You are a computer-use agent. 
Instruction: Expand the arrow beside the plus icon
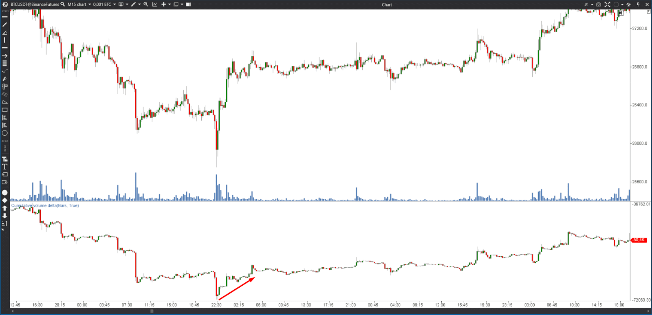pyautogui.click(x=170, y=4)
